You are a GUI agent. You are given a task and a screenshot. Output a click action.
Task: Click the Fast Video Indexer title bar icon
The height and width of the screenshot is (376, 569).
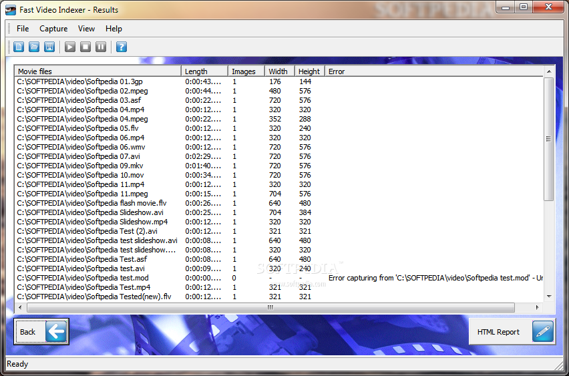pos(10,10)
